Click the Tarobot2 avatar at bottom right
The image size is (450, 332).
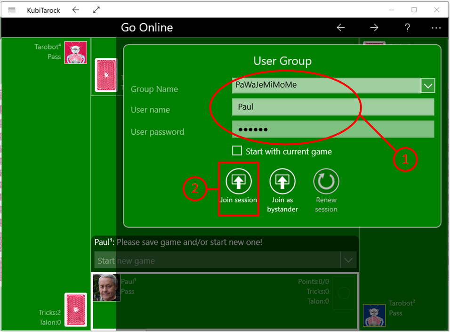[x=374, y=315]
